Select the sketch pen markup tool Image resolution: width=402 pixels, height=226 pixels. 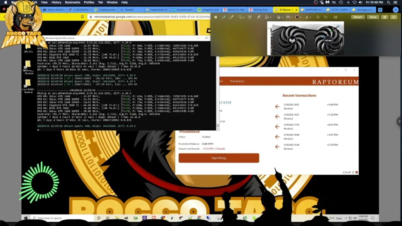[223, 17]
